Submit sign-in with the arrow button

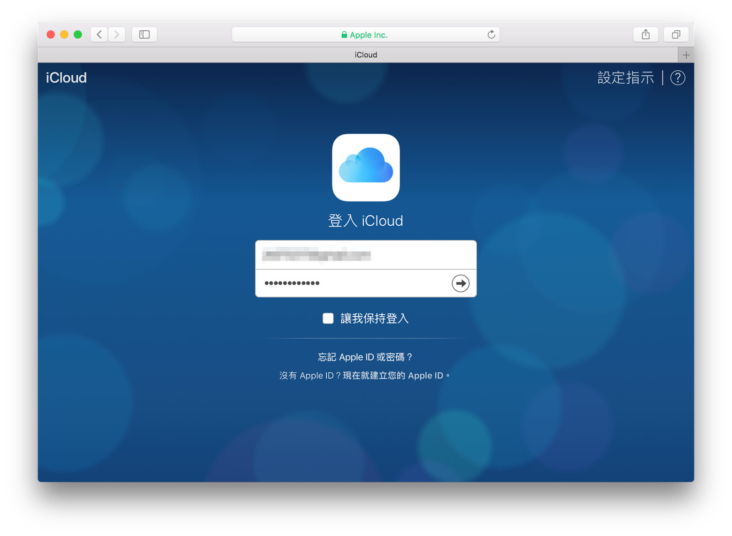[x=461, y=283]
